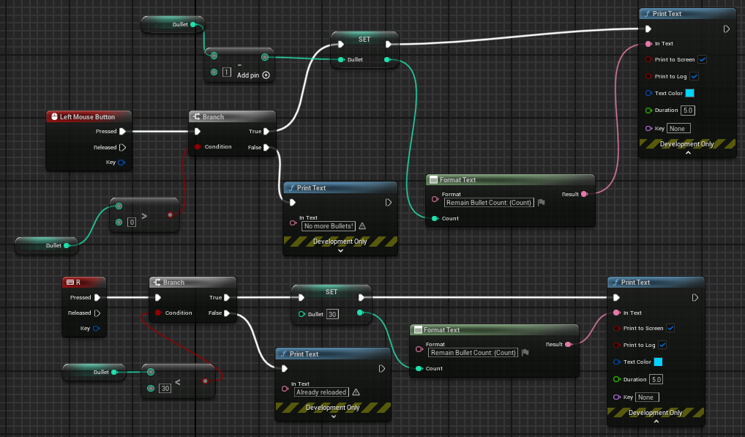This screenshot has width=745, height=437.
Task: Click the warning icon beside Already reloaded
Action: coord(356,392)
